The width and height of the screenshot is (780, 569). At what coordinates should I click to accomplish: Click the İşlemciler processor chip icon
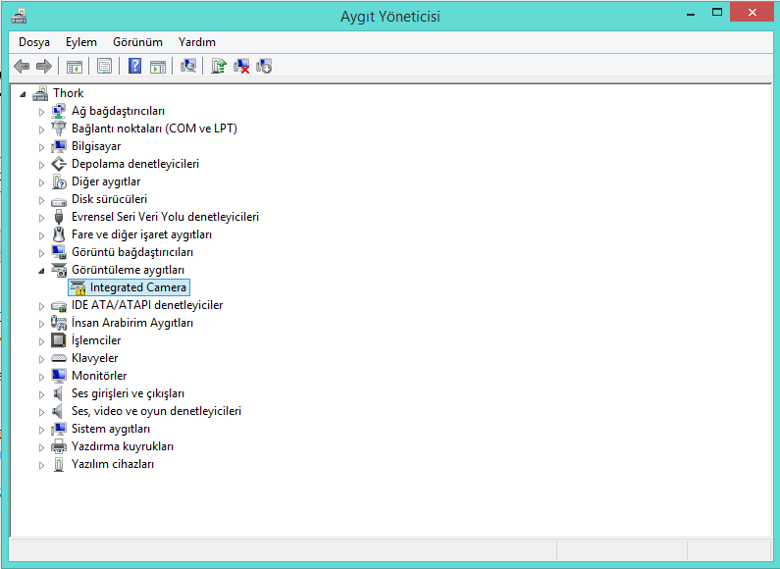tap(59, 340)
